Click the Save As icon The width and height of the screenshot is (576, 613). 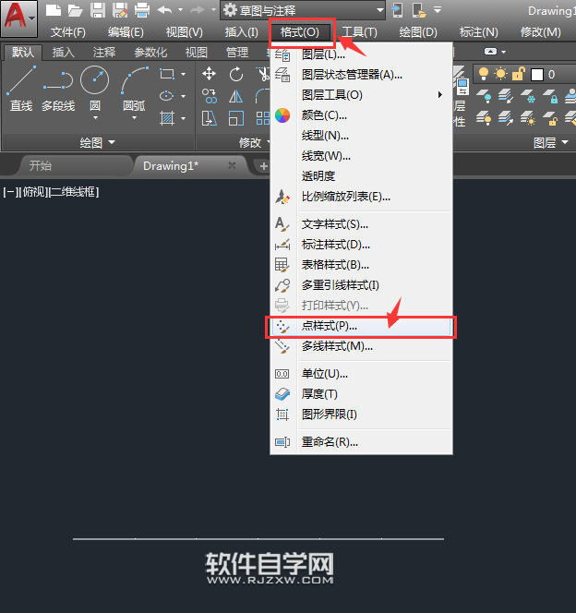click(120, 10)
